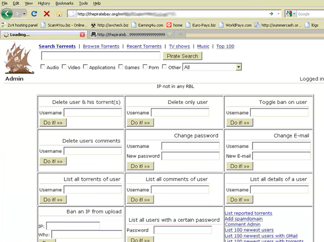
Task: Click the New password input field
Action: [x=191, y=156]
